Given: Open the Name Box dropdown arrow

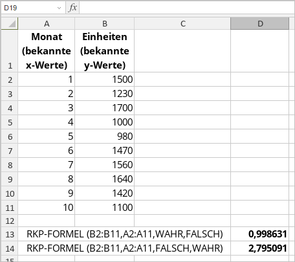Looking at the screenshot, I should [59, 8].
